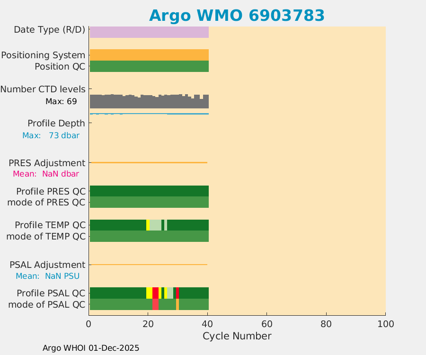The image size is (426, 355).
Task: Select the 'Max: 69' CTD levels text
Action: pyautogui.click(x=61, y=101)
